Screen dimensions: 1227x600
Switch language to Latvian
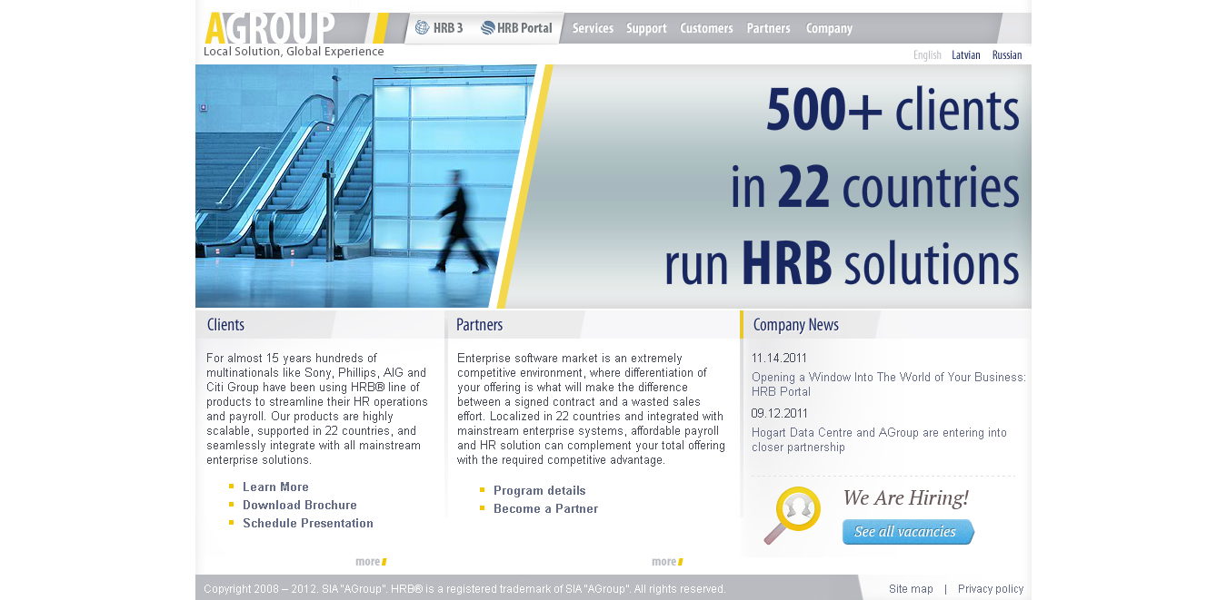click(965, 55)
